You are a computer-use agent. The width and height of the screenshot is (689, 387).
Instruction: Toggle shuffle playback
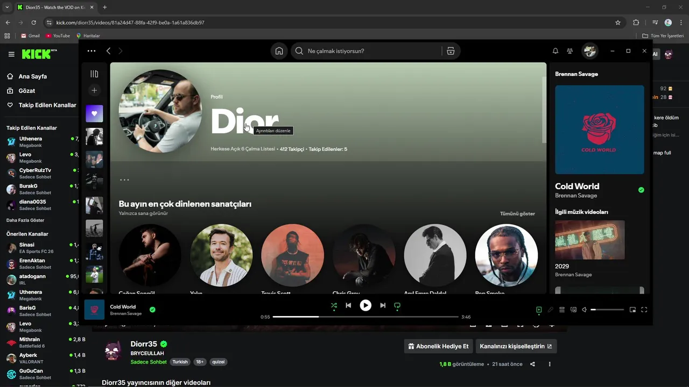(x=334, y=305)
